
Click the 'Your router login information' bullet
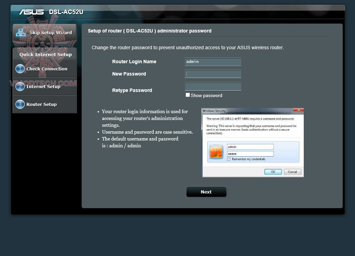[x=145, y=118]
